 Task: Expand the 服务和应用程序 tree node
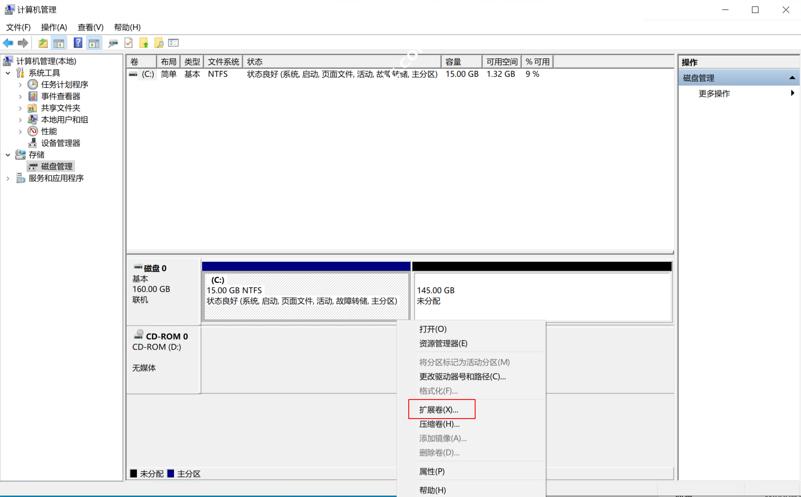[8, 179]
